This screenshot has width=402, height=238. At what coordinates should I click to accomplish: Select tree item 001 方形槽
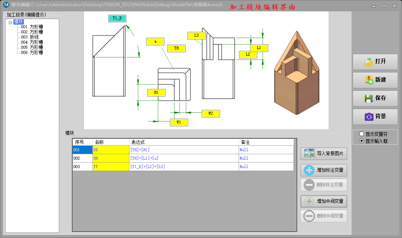click(x=32, y=27)
